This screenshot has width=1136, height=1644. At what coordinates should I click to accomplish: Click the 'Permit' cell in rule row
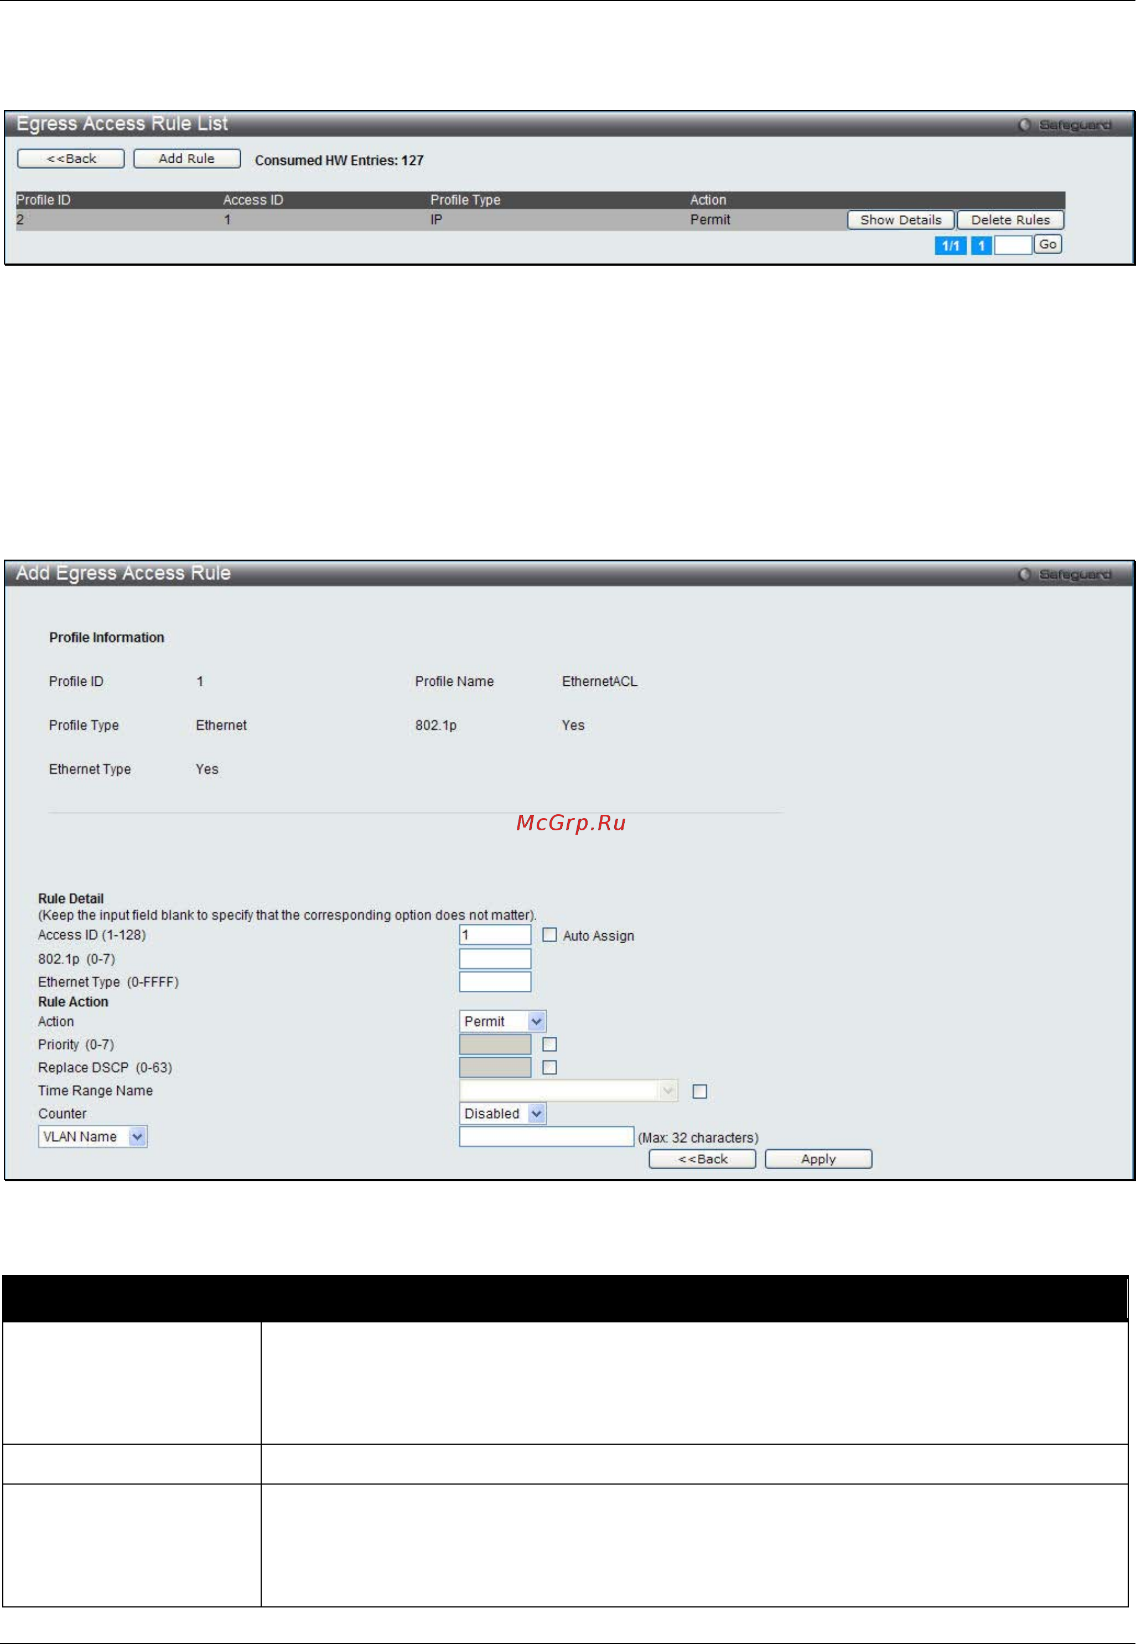pos(710,219)
